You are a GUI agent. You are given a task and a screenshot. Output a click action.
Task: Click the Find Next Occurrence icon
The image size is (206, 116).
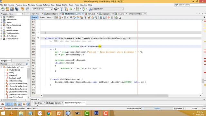(78, 17)
